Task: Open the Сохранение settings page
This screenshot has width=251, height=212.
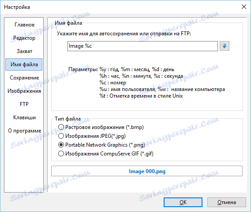Action: coord(24,78)
